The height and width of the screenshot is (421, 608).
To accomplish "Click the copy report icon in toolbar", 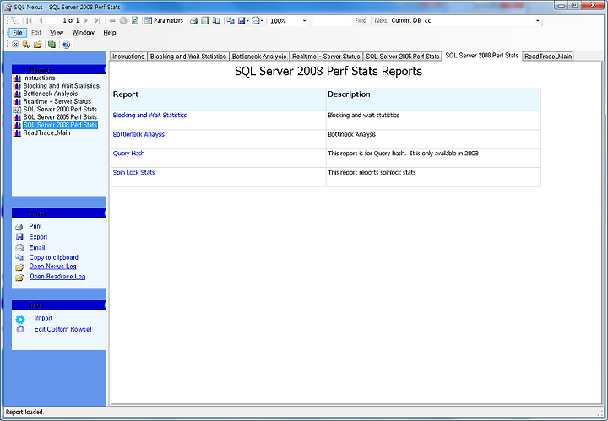I will tap(231, 20).
